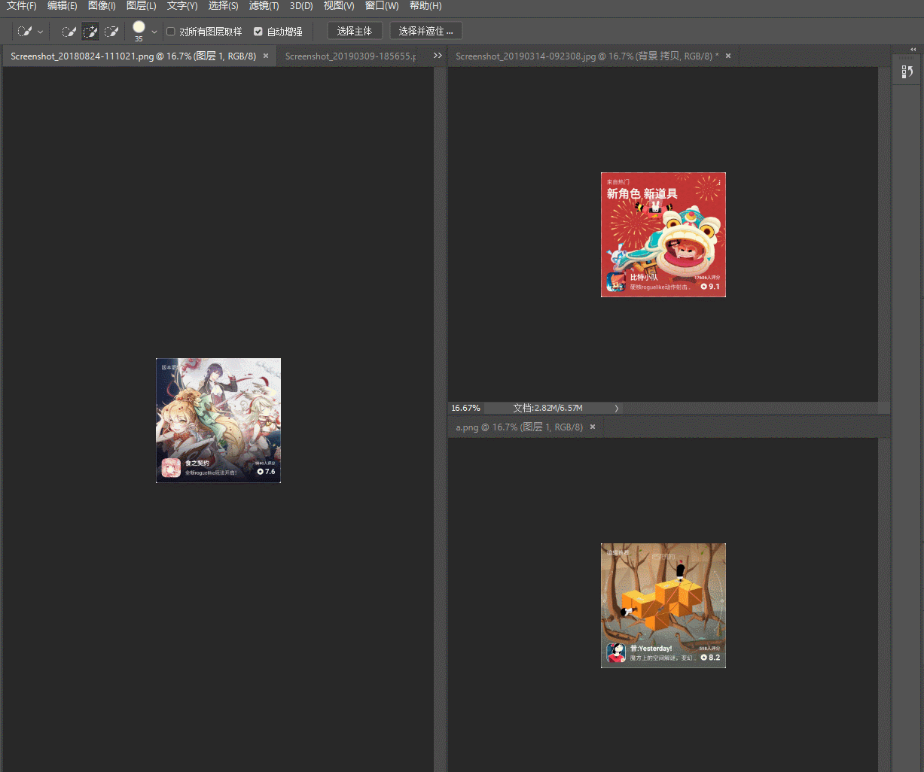Expand the brush options dropdown arrow
Viewport: 924px width, 772px height.
click(x=154, y=32)
